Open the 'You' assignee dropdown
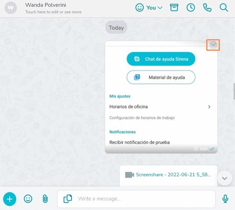Viewport: 235px width, 210px height. [x=154, y=8]
